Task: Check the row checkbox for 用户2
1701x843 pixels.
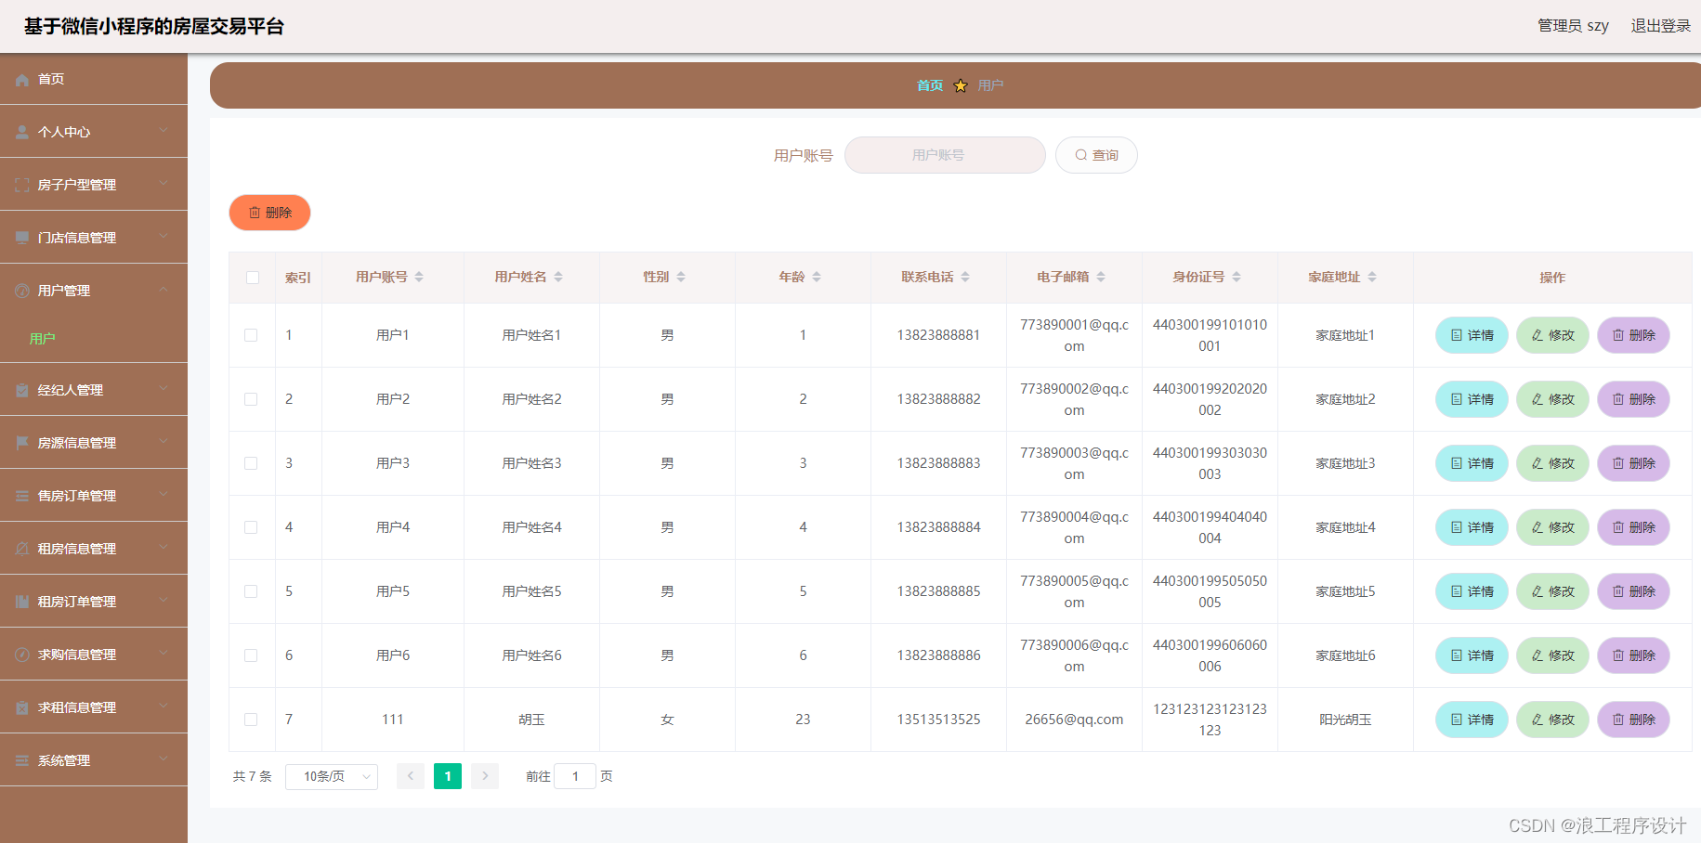Action: (x=251, y=399)
